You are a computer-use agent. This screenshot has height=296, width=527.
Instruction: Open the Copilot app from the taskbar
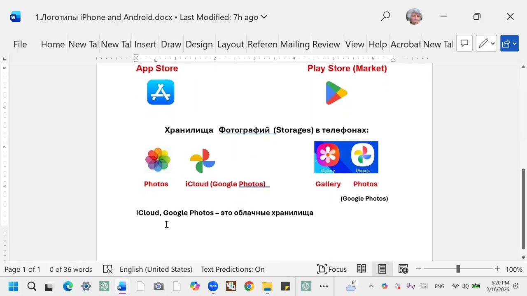click(x=195, y=286)
